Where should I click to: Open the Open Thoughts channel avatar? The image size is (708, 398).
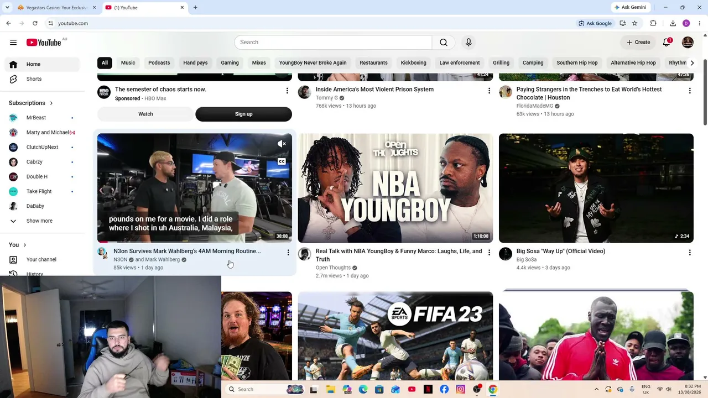(x=304, y=254)
